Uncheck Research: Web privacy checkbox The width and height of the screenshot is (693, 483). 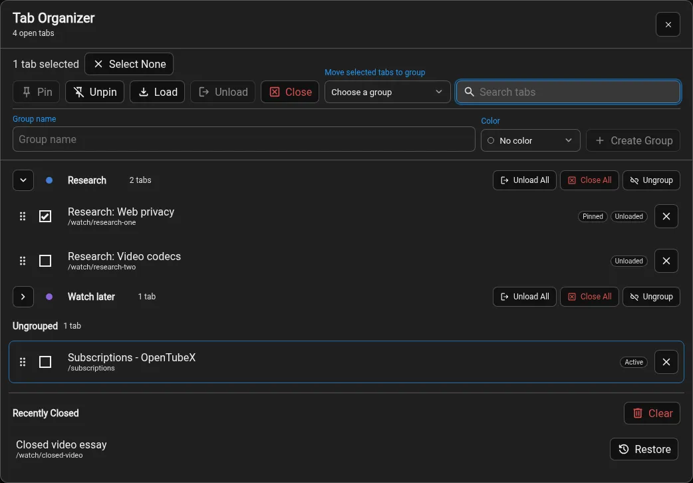coord(45,216)
